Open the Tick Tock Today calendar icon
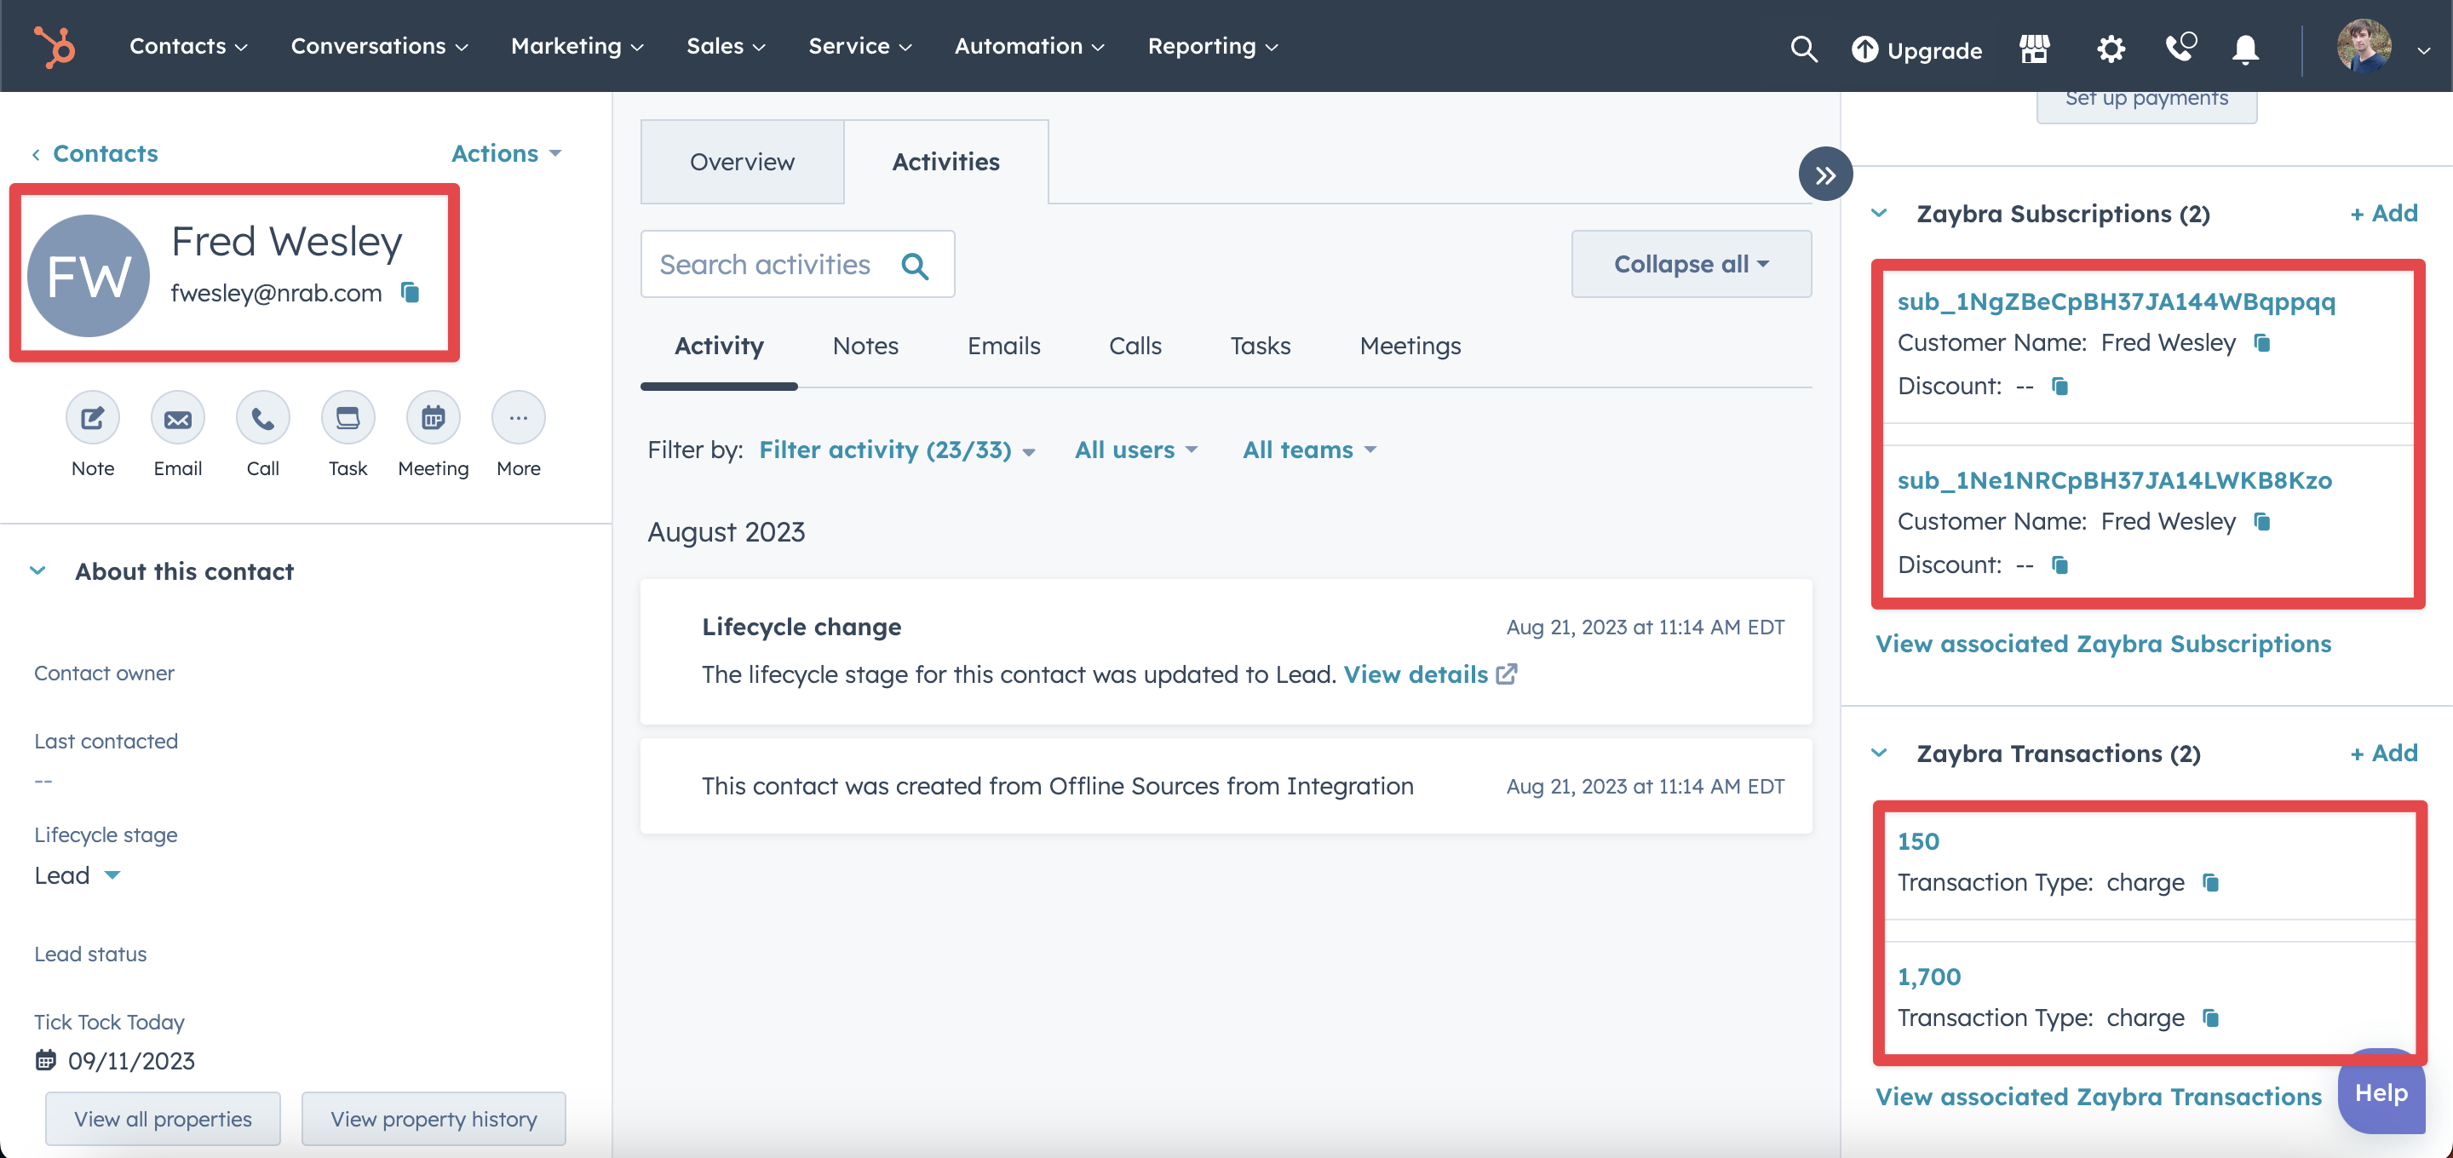The image size is (2453, 1158). pyautogui.click(x=46, y=1060)
